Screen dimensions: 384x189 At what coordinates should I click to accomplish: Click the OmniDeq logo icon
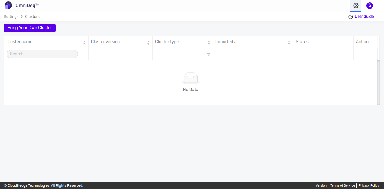pos(8,5)
